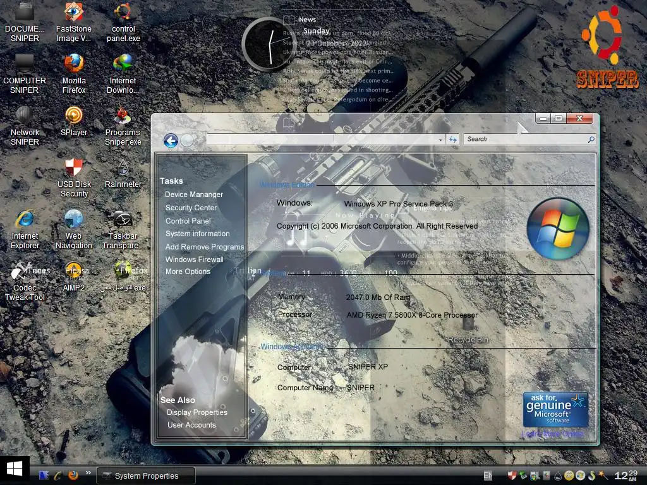Launch Rainmeter desktop icon
The height and width of the screenshot is (485, 647).
(123, 172)
